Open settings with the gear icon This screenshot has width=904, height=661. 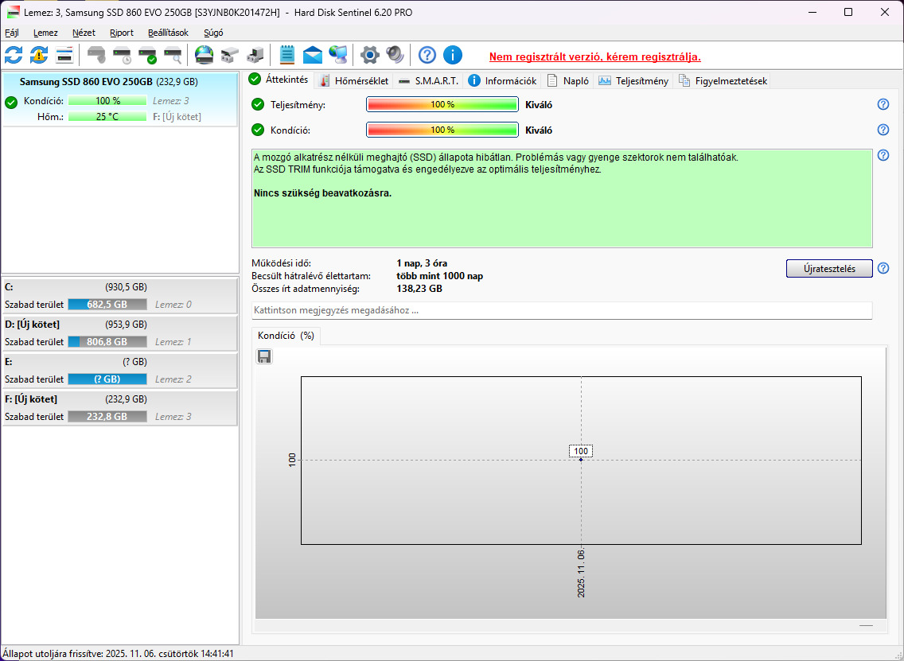tap(369, 56)
